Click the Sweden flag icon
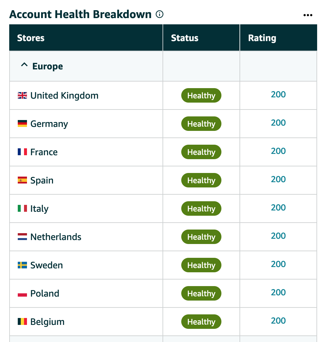This screenshot has height=342, width=327. 22,265
